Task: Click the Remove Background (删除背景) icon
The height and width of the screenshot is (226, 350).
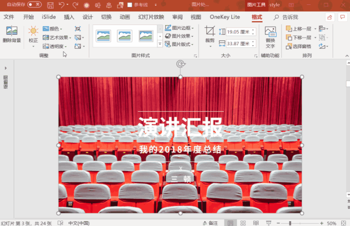Action: point(11,34)
